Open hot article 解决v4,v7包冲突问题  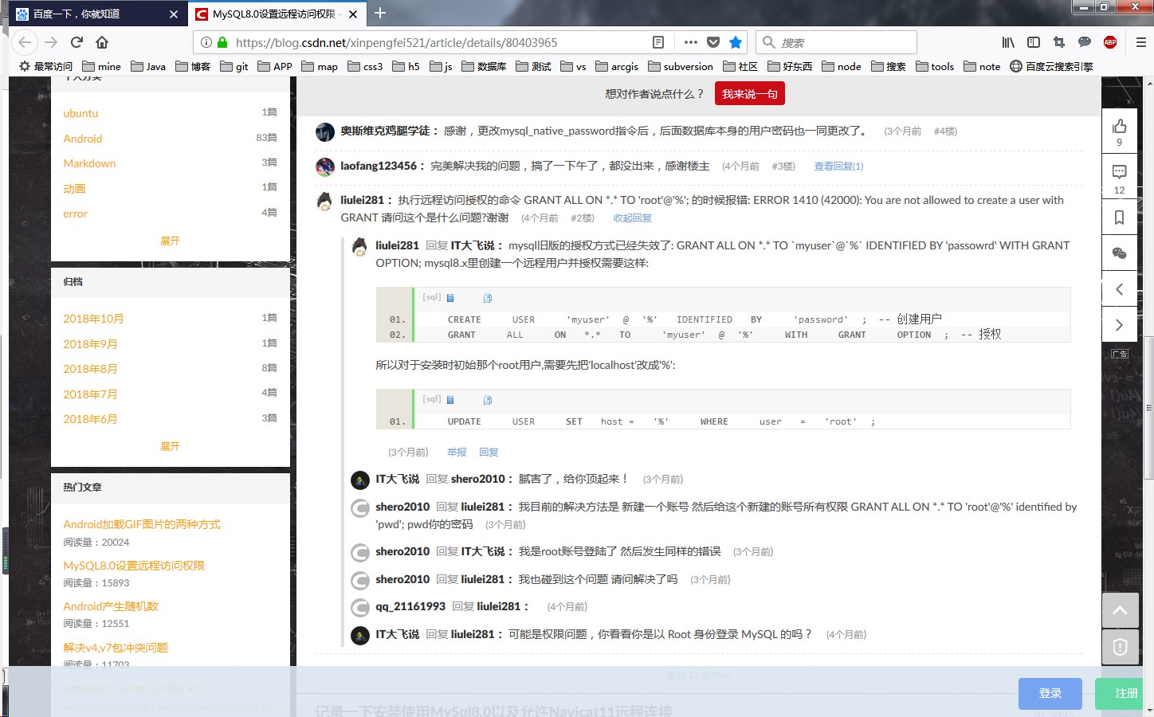pyautogui.click(x=116, y=648)
